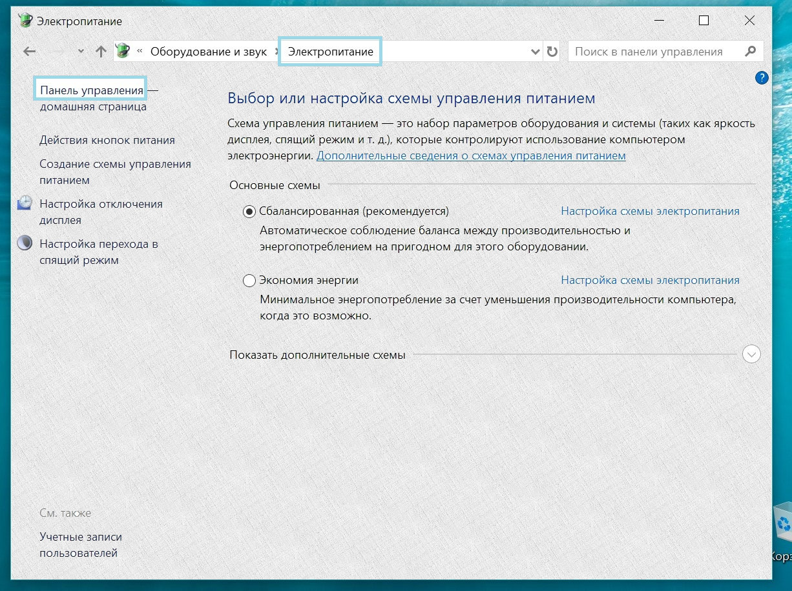This screenshot has height=591, width=792.
Task: Click the search magnifier icon
Action: click(750, 52)
